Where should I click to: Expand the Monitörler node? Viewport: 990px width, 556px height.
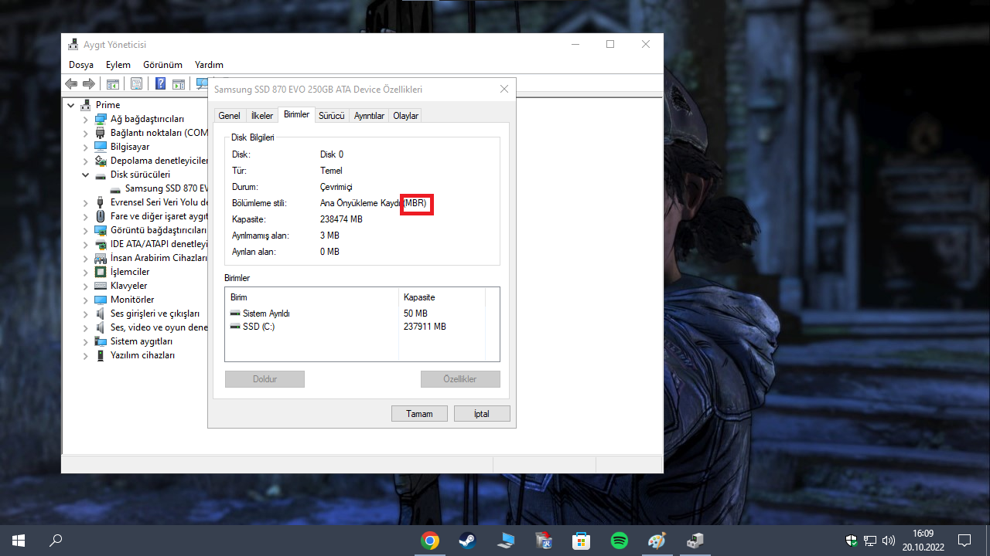pyautogui.click(x=86, y=300)
